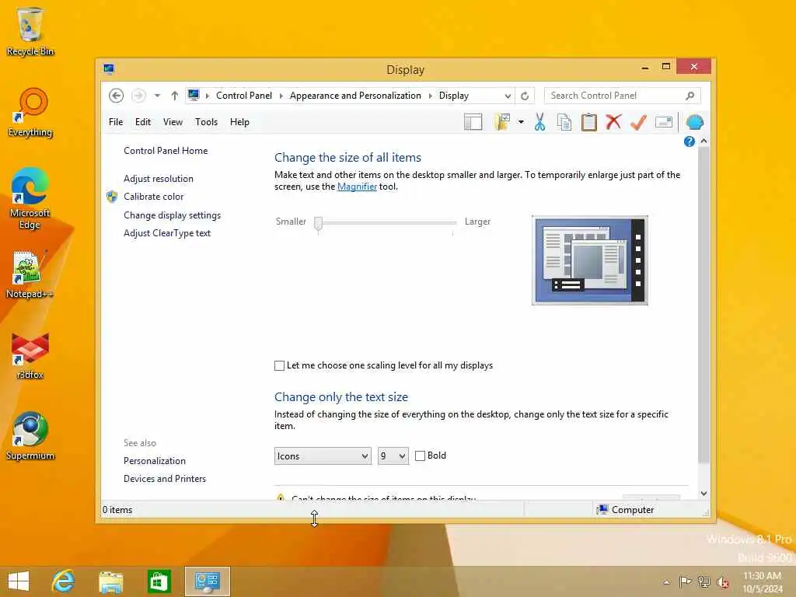Image resolution: width=796 pixels, height=597 pixels.
Task: Click the display preview thumbnail image
Action: tap(590, 260)
